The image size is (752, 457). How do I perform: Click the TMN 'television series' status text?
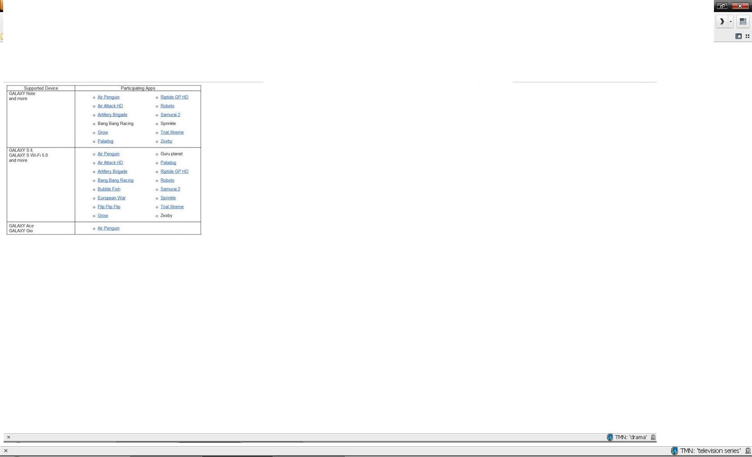(710, 451)
